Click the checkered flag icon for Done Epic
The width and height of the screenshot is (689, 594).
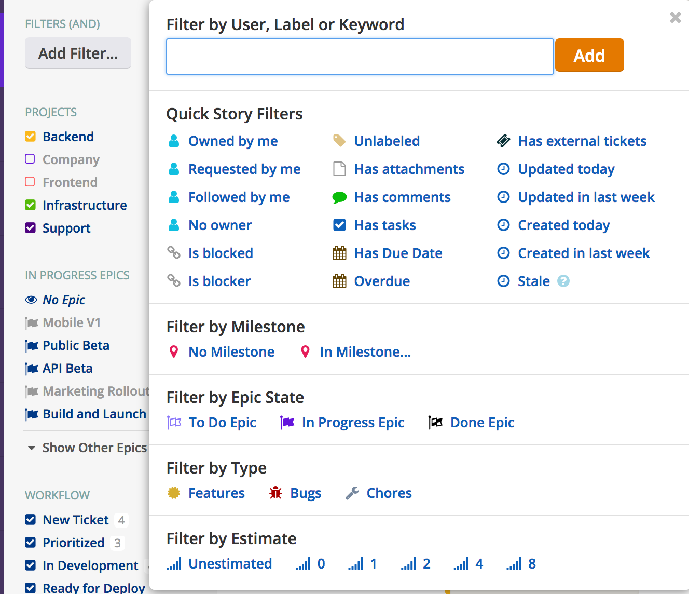tap(436, 422)
